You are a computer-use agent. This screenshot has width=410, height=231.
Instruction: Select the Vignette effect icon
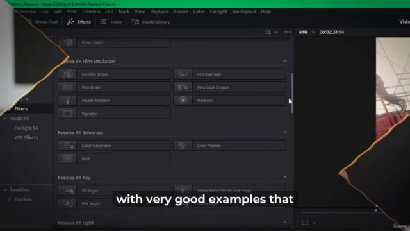67,114
